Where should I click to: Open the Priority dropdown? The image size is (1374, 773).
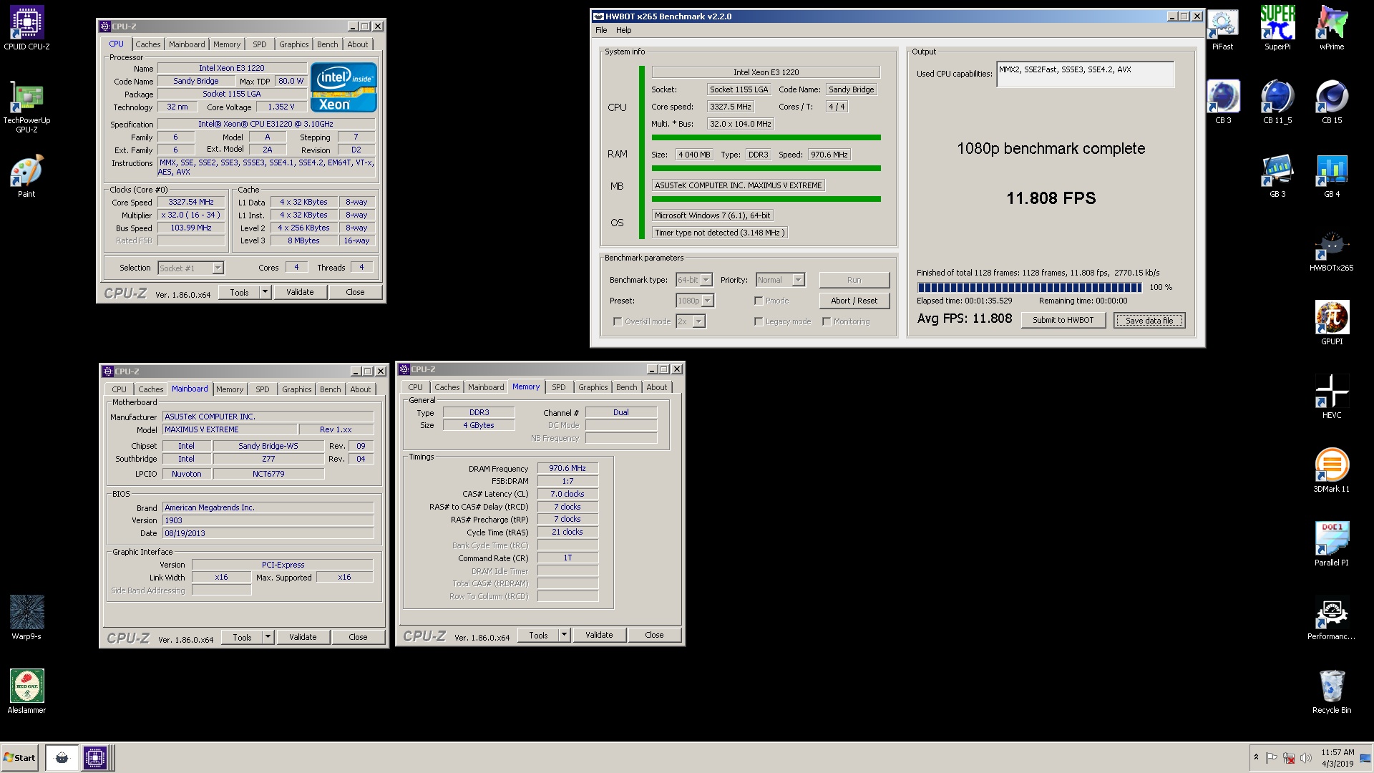pyautogui.click(x=781, y=280)
